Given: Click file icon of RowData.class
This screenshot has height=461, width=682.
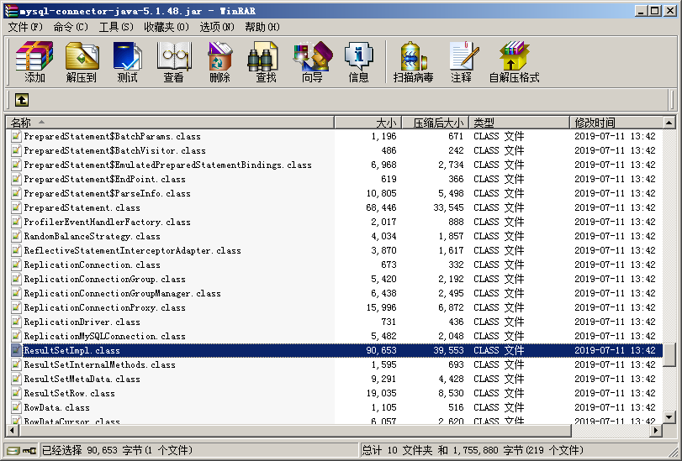Looking at the screenshot, I should click(x=16, y=407).
